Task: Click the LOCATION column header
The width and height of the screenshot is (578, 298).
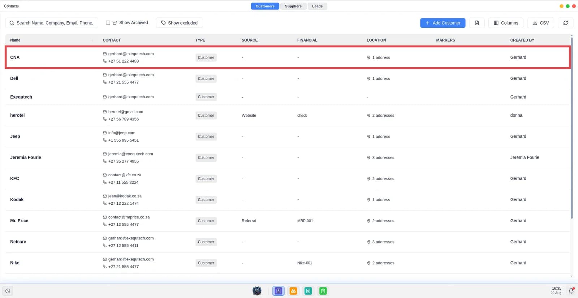Action: pyautogui.click(x=376, y=40)
